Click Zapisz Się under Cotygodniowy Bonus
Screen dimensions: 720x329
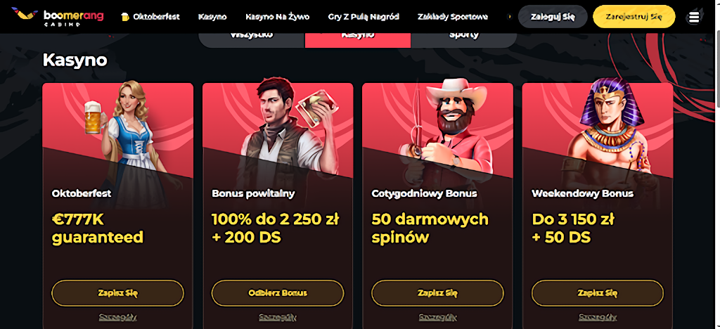click(x=437, y=292)
